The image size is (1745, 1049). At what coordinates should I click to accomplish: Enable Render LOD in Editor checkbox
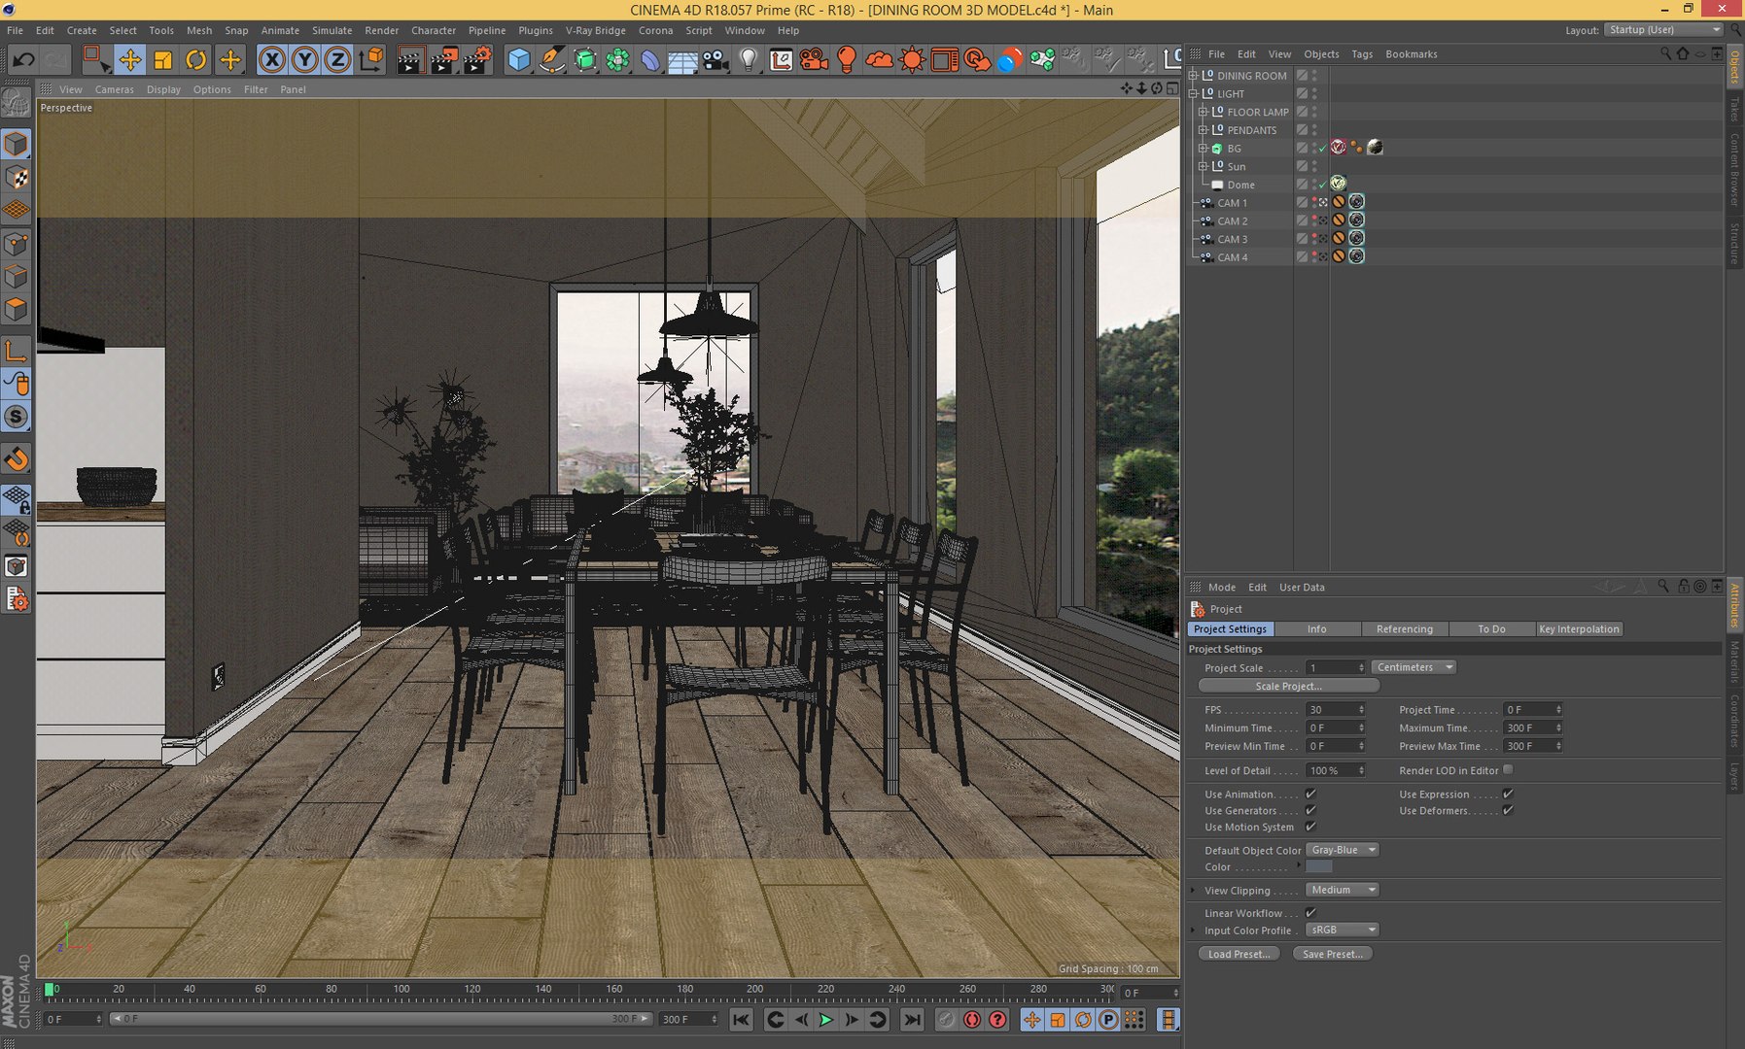(1508, 769)
